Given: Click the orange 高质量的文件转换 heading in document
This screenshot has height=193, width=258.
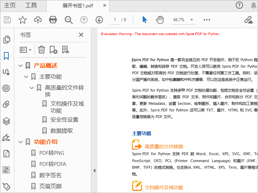Looking at the screenshot, I should (x=164, y=146).
